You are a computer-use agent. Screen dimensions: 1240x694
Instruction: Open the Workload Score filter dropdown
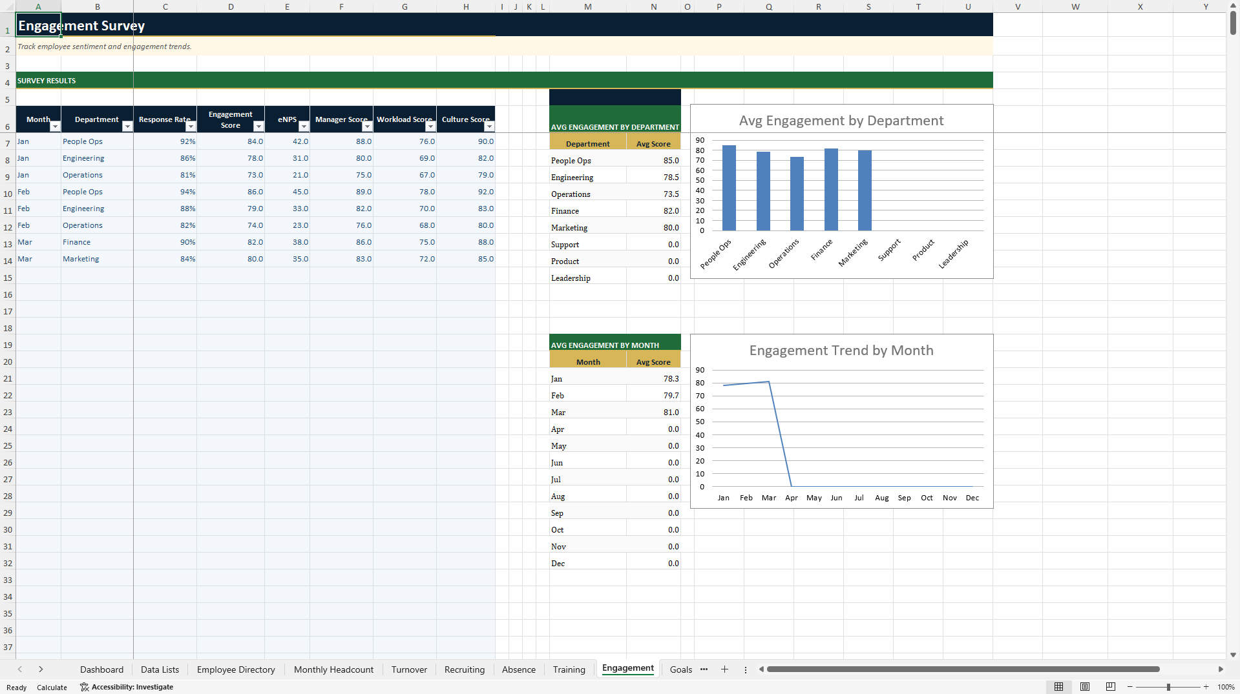coord(430,127)
